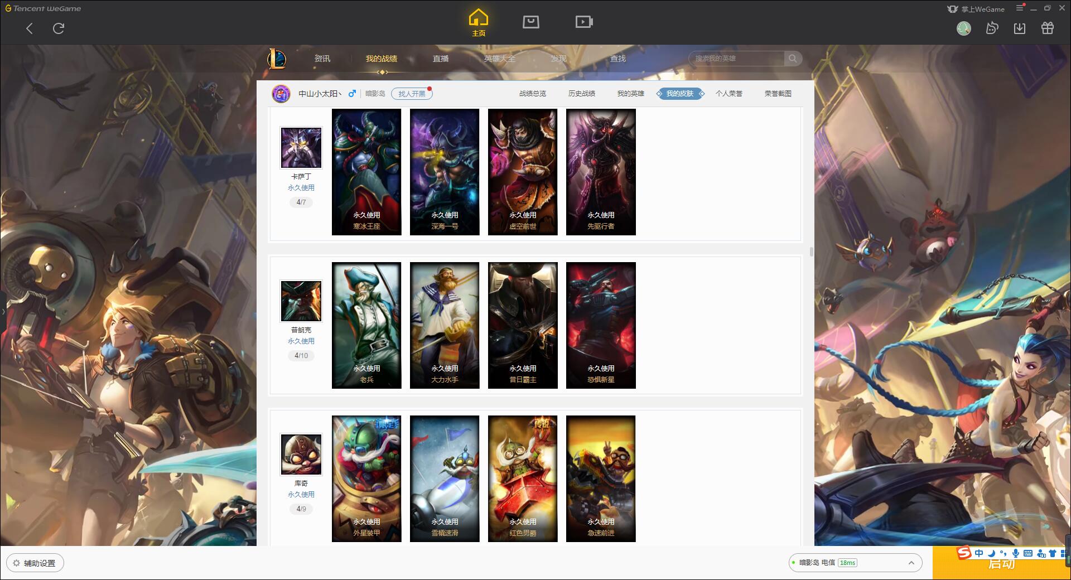Open the hamburger main menu

click(x=1020, y=8)
